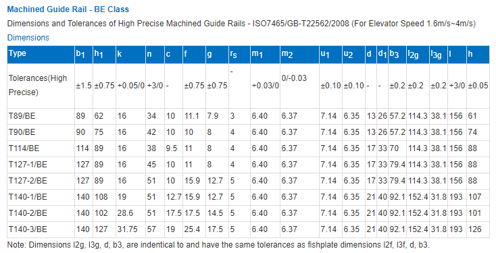Click the 28.6 value in T140-2/BE row
The height and width of the screenshot is (253, 496).
point(125,213)
